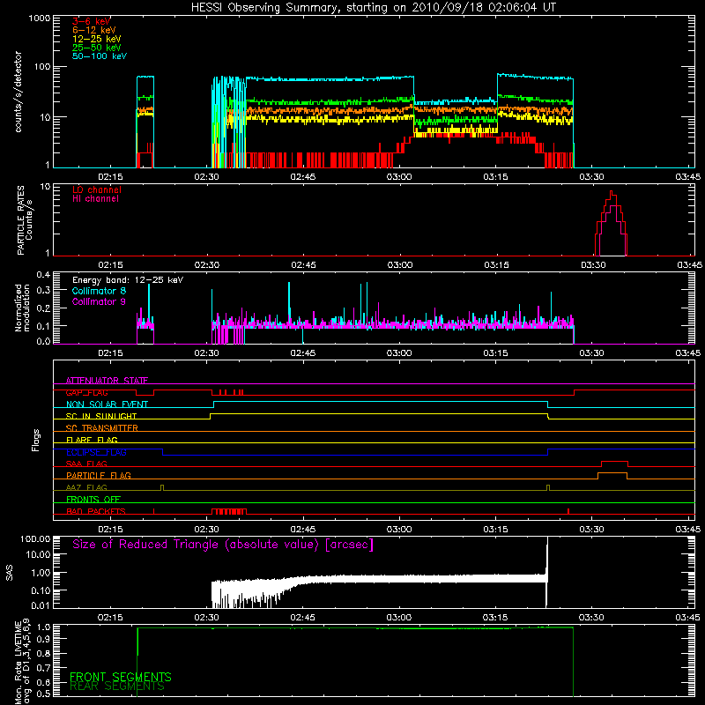Click the ATTENUATOR_STATE flag label
Viewport: 705px width, 705px height.
pos(107,381)
